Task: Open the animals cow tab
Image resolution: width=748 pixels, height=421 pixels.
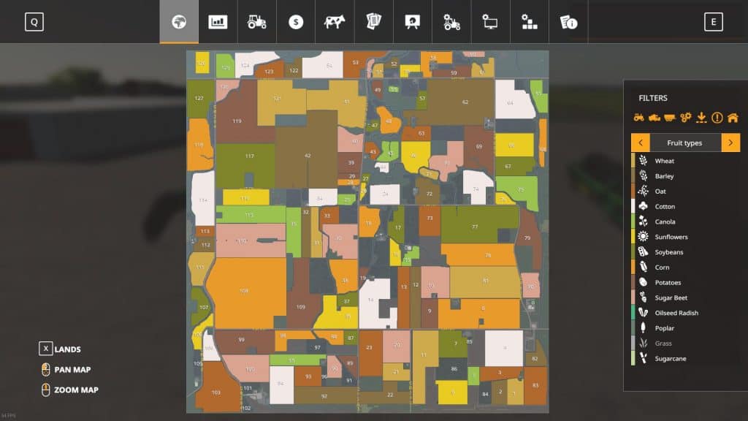Action: [x=335, y=22]
